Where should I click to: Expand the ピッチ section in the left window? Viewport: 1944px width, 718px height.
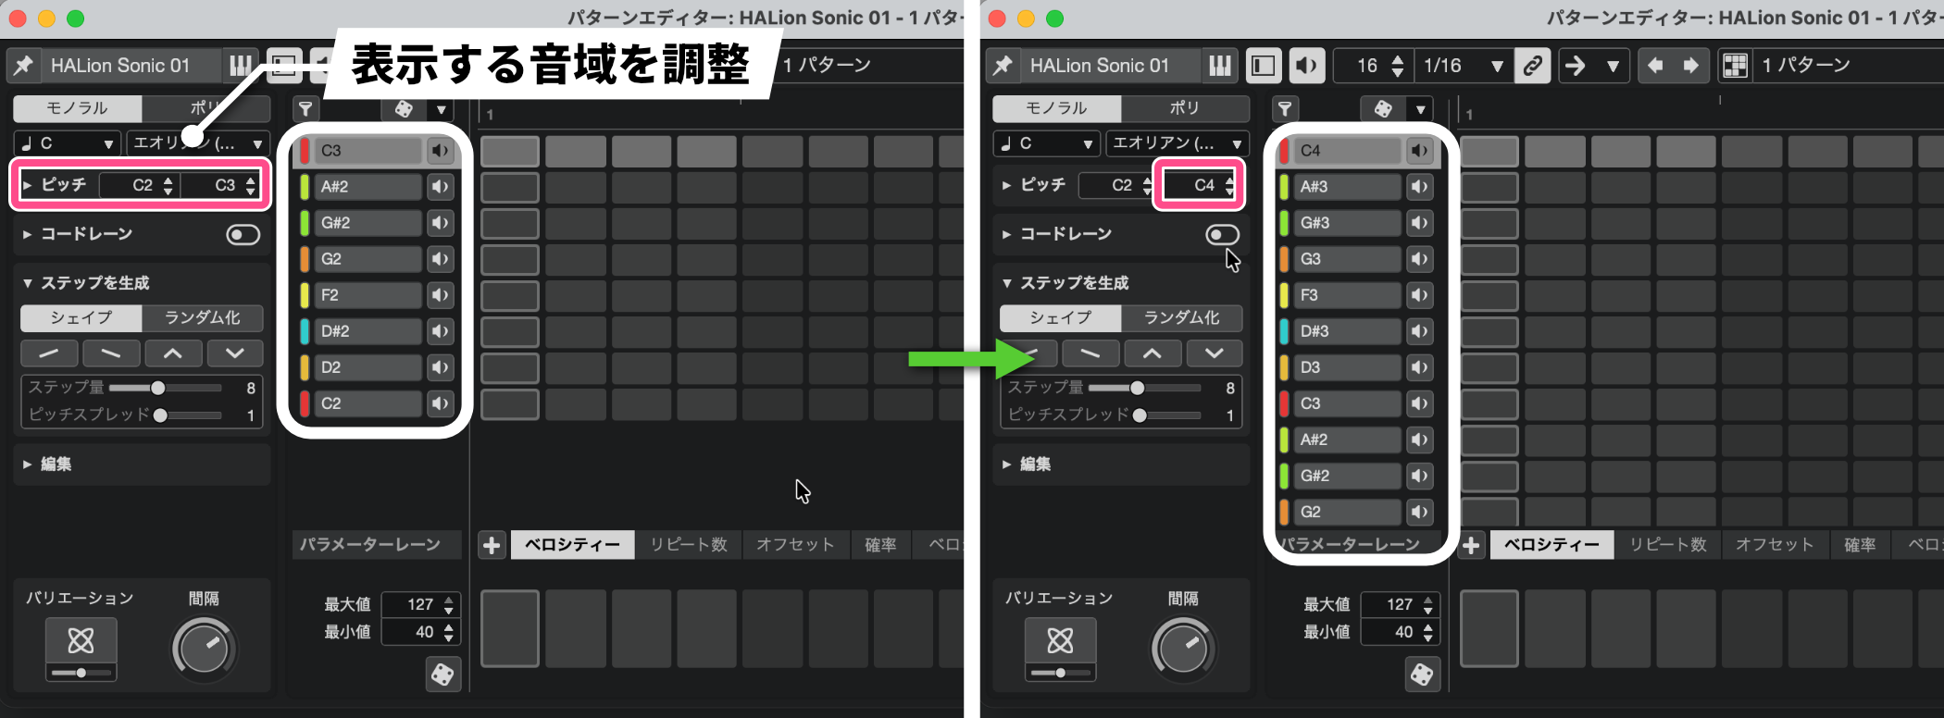point(27,185)
